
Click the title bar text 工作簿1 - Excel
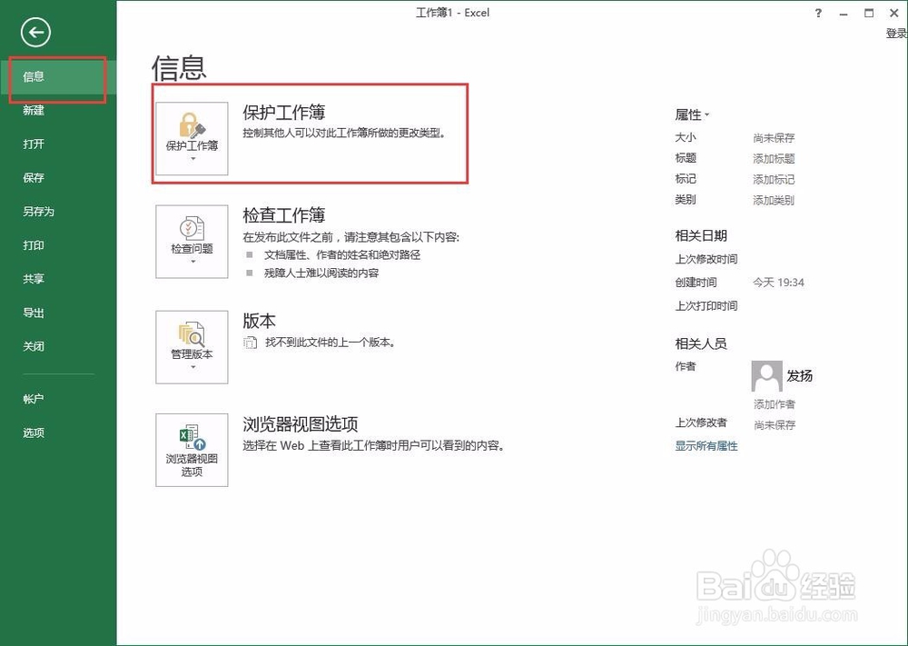click(453, 13)
